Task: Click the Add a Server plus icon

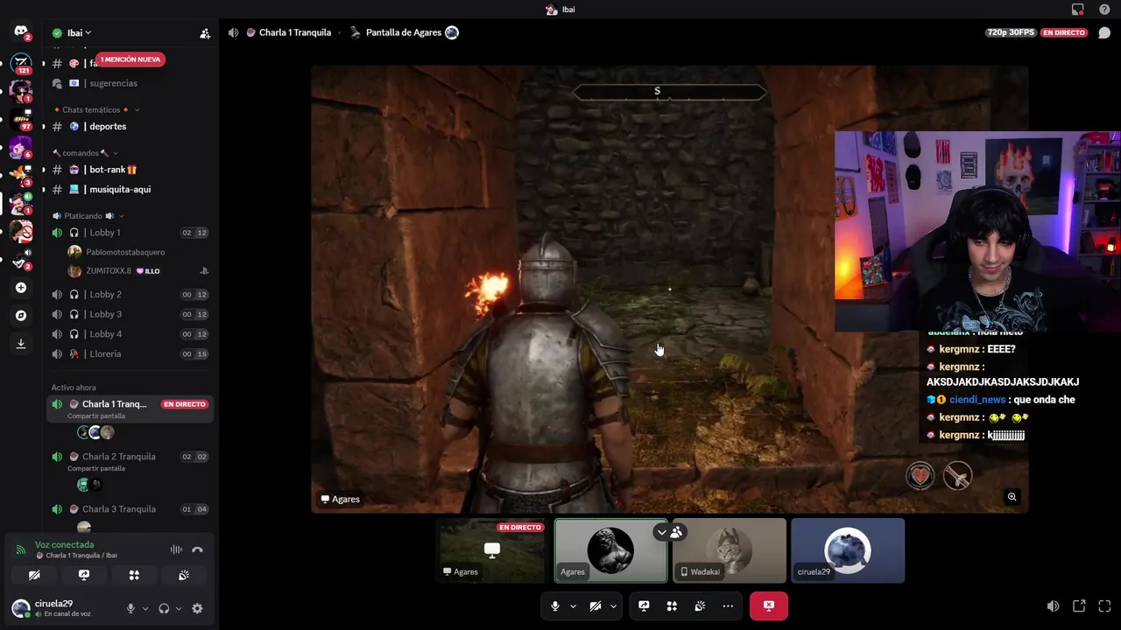Action: [x=21, y=288]
